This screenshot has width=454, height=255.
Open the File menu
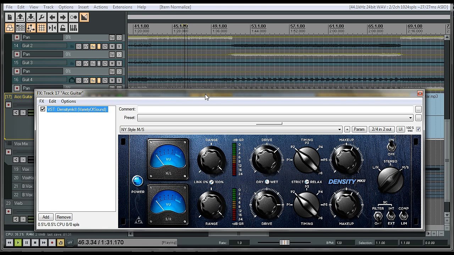9,7
